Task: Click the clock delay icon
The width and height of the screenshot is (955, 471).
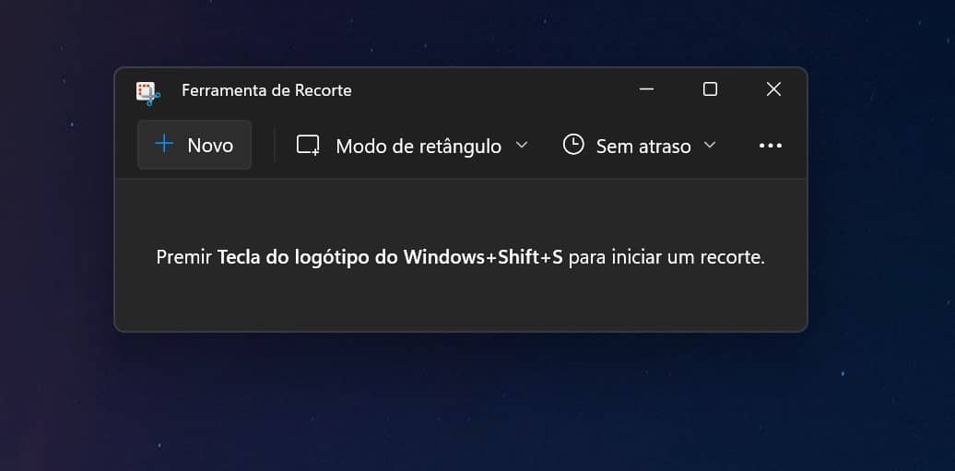Action: click(x=573, y=145)
